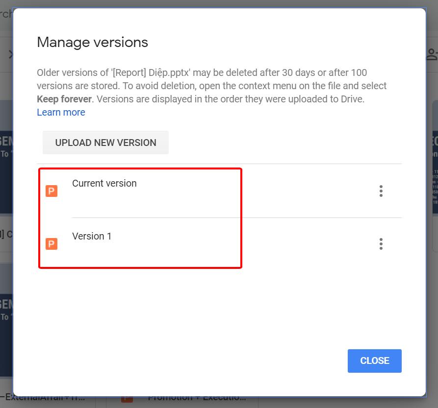Viewport: 438px width, 408px height.
Task: Click the Manage versions dialog title
Action: click(x=92, y=42)
